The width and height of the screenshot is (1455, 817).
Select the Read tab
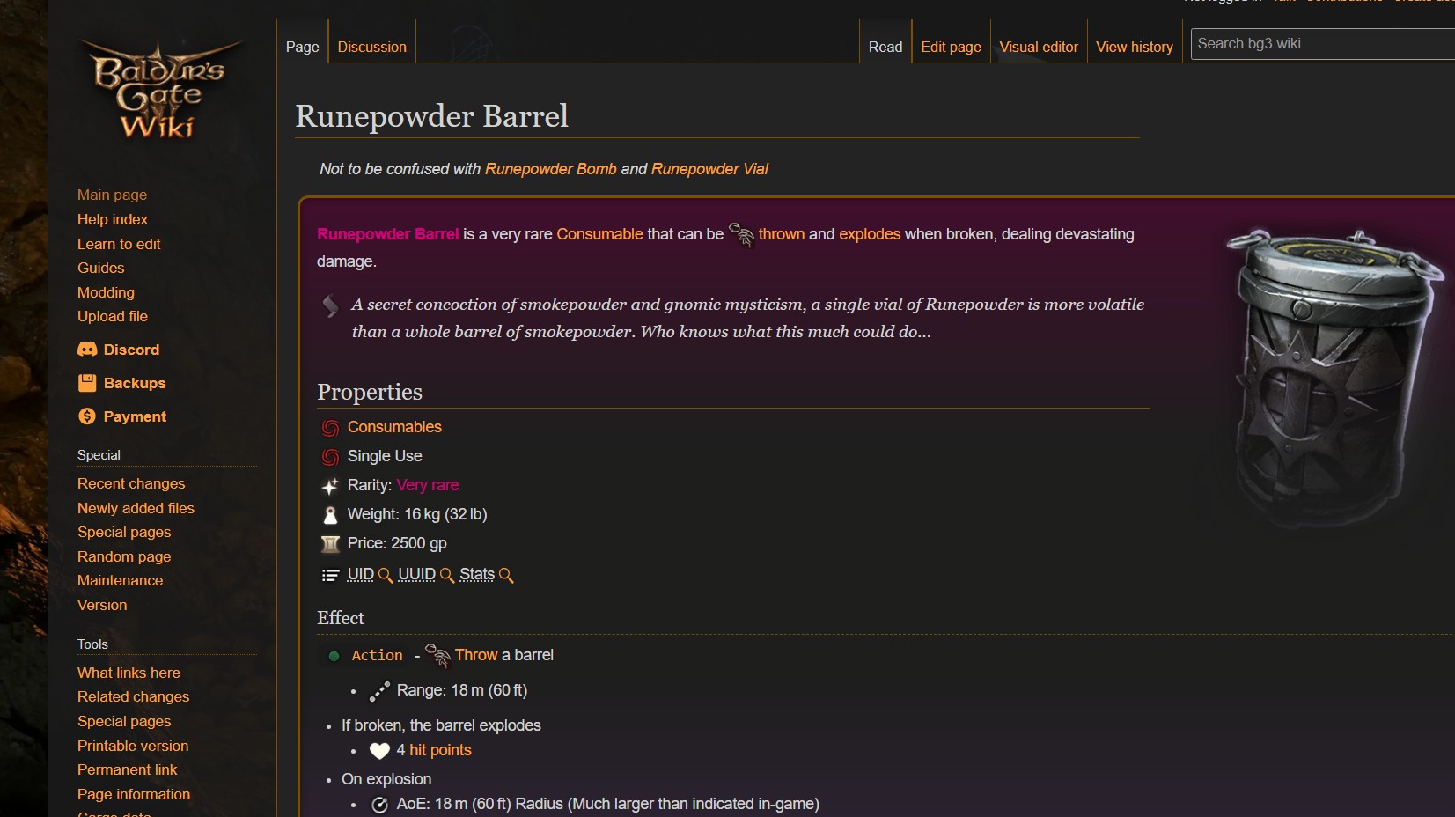[x=885, y=47]
